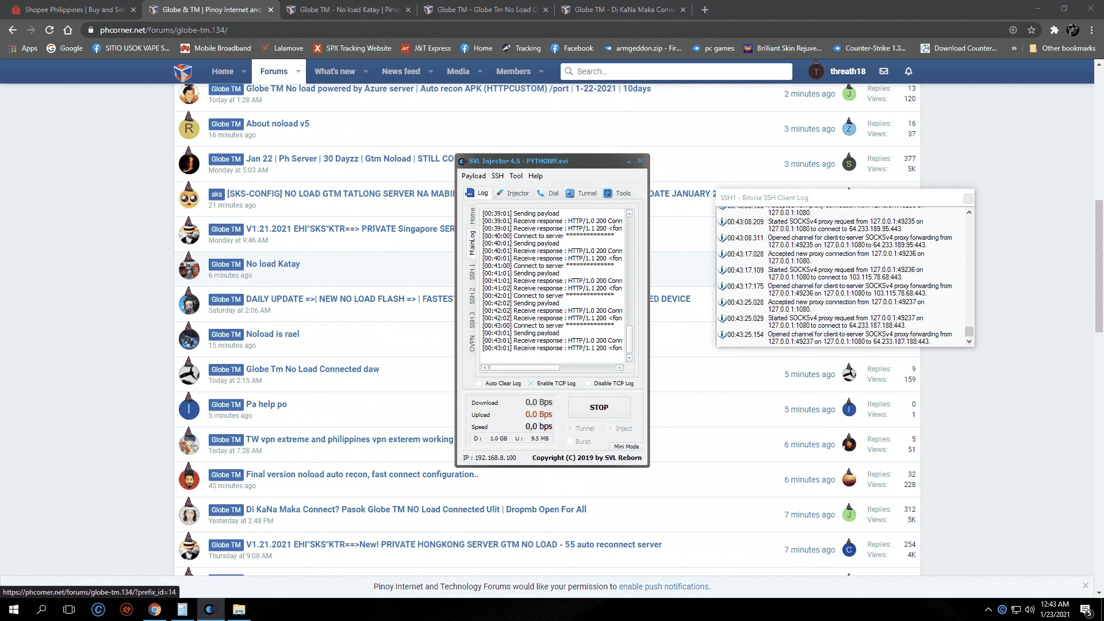Expand the News feed dropdown arrow
Screen dimensions: 1104x621
pos(431,72)
